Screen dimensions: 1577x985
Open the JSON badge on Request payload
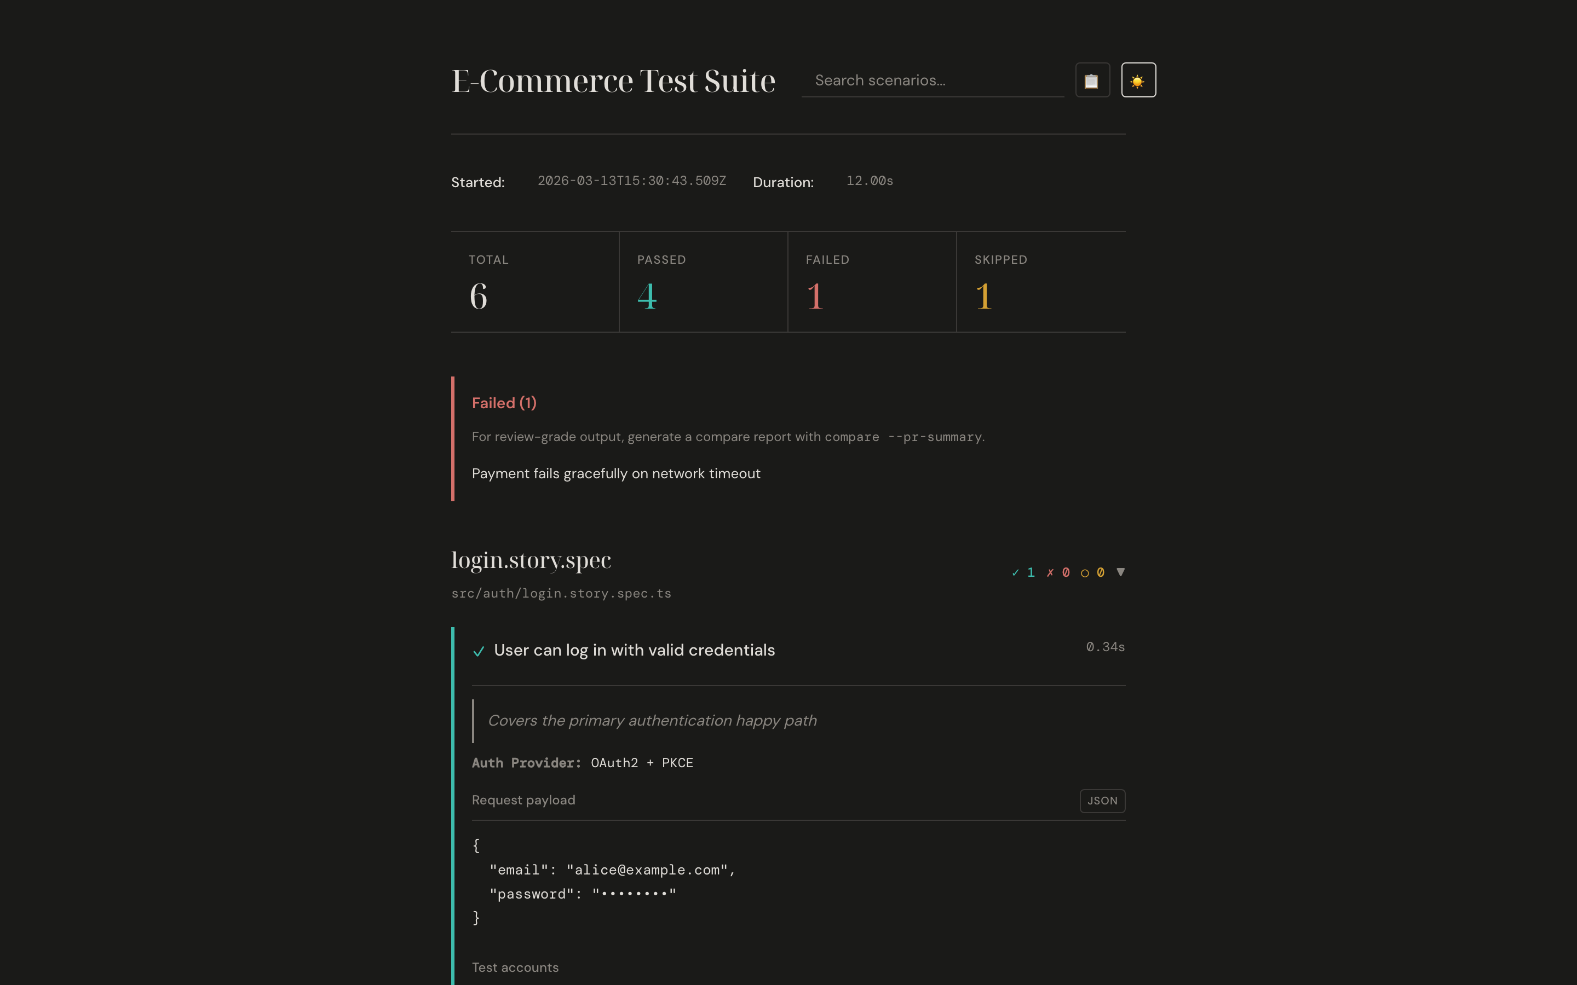tap(1101, 801)
